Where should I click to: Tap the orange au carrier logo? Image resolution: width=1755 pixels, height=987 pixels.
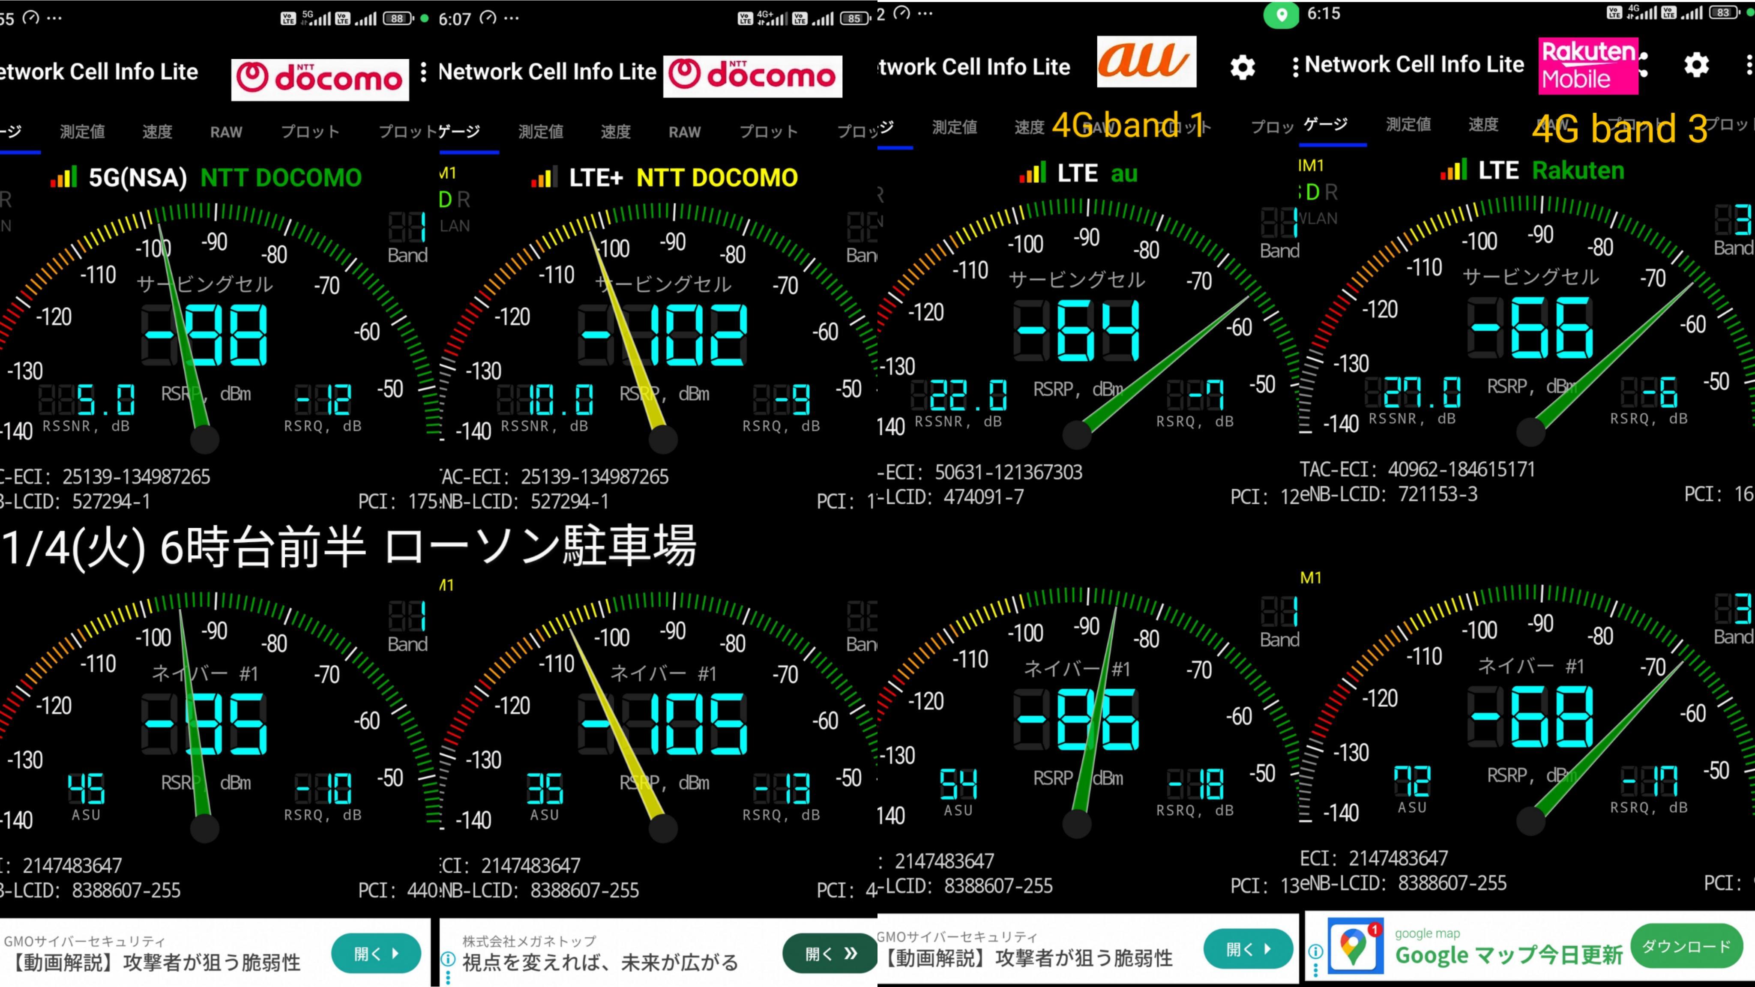(1146, 61)
